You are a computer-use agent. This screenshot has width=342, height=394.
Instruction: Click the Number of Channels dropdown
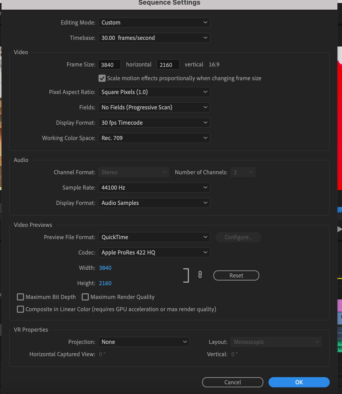(x=243, y=172)
